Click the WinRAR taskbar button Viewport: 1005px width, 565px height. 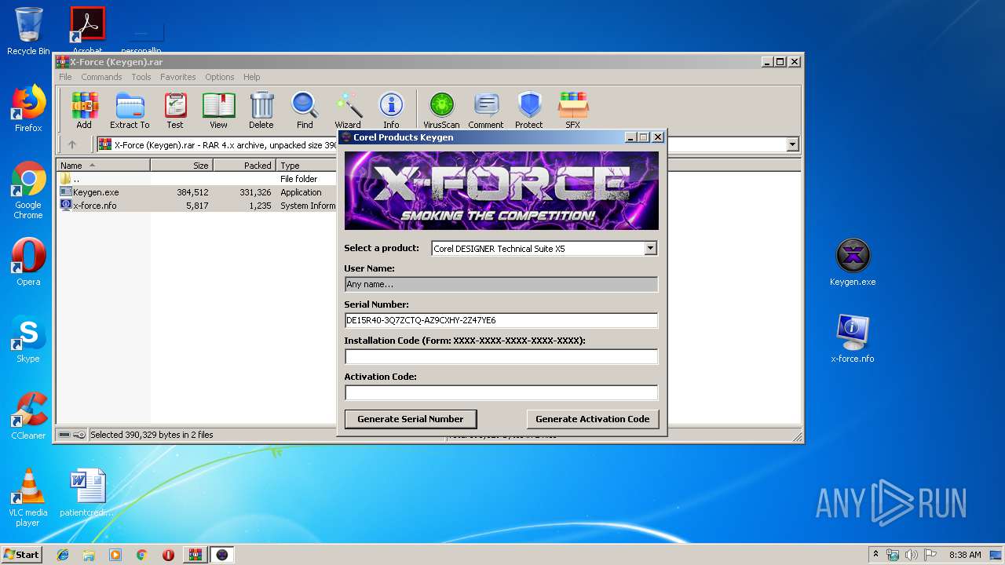[x=196, y=555]
